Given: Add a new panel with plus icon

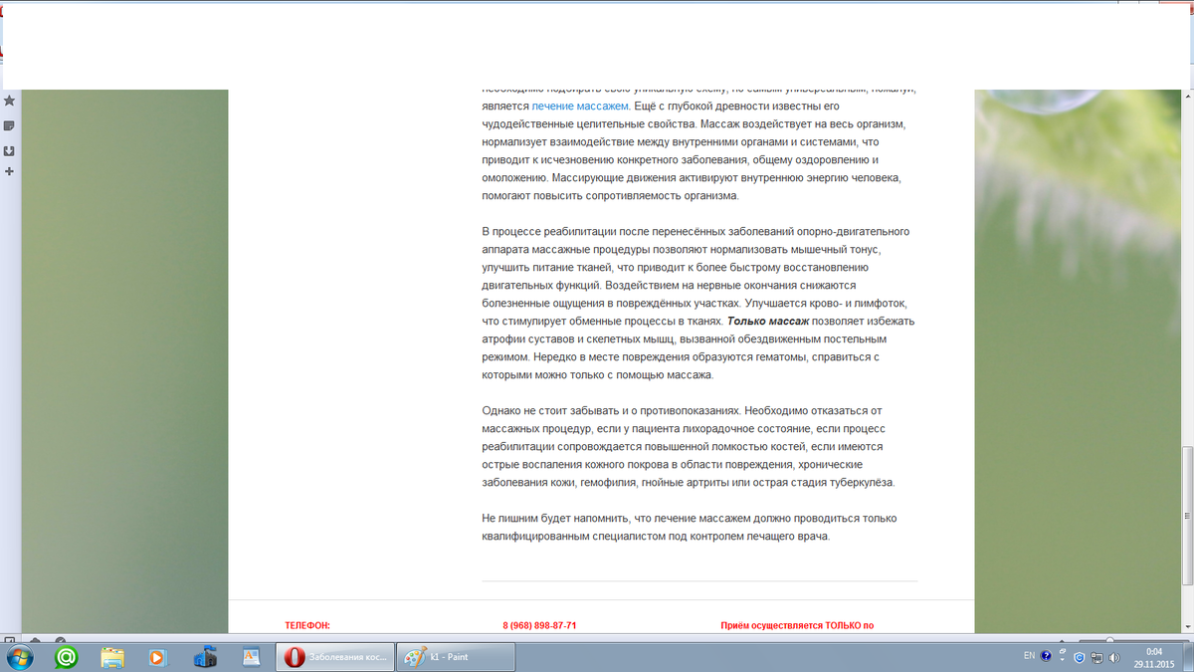Looking at the screenshot, I should click(9, 172).
